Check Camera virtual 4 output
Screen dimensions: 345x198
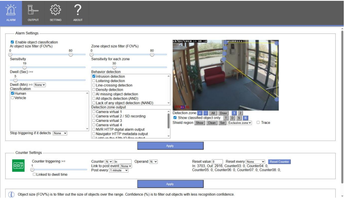point(94,125)
